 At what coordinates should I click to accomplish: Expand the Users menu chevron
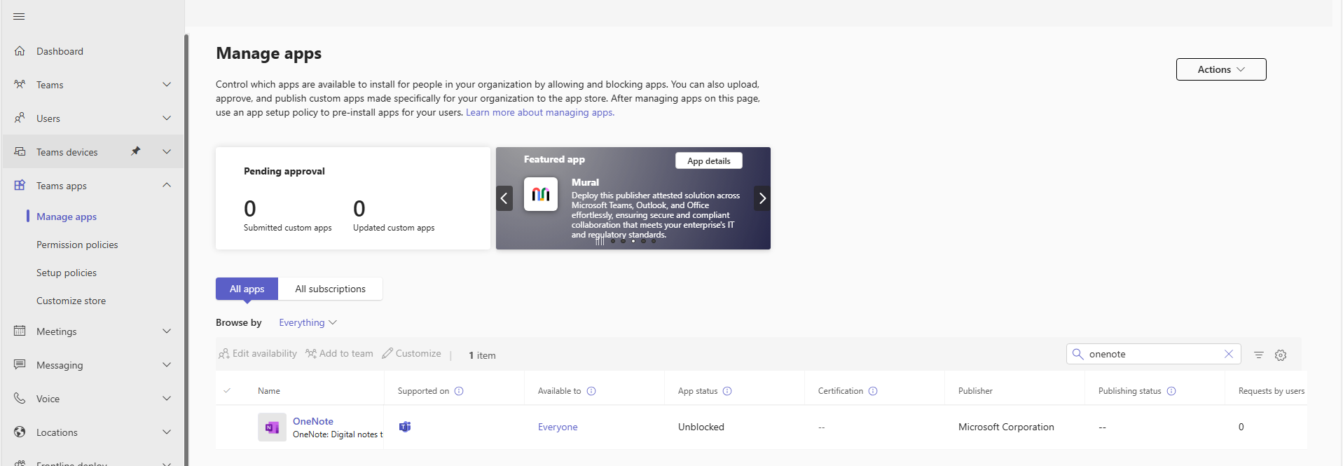click(167, 118)
